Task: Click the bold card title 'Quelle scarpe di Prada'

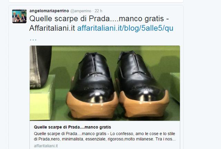Action: 73,127
